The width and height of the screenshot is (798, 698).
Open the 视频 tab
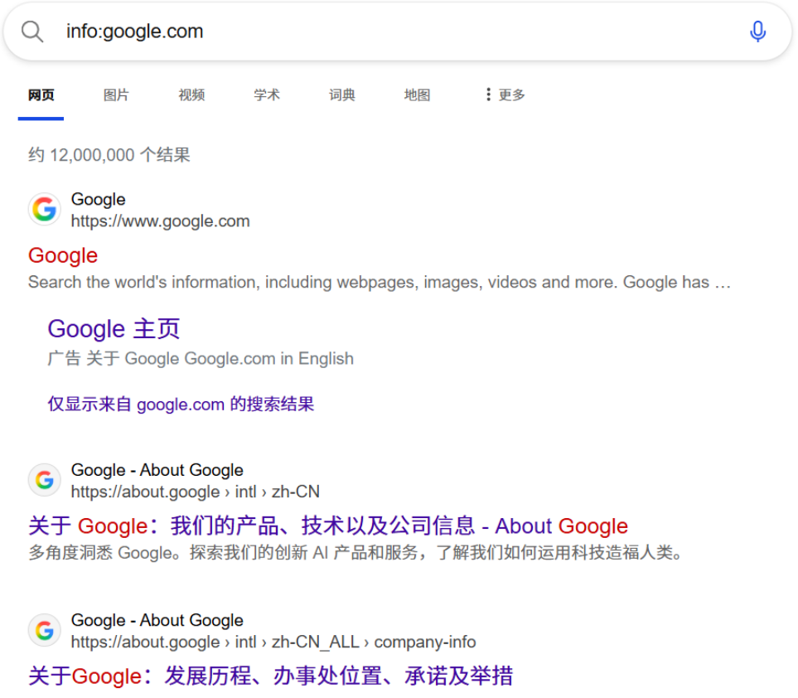click(x=191, y=95)
